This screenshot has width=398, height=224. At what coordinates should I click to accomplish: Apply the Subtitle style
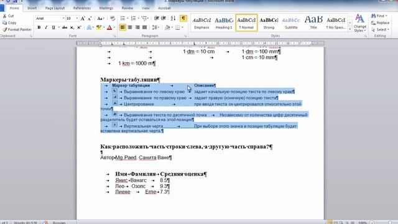tap(291, 23)
